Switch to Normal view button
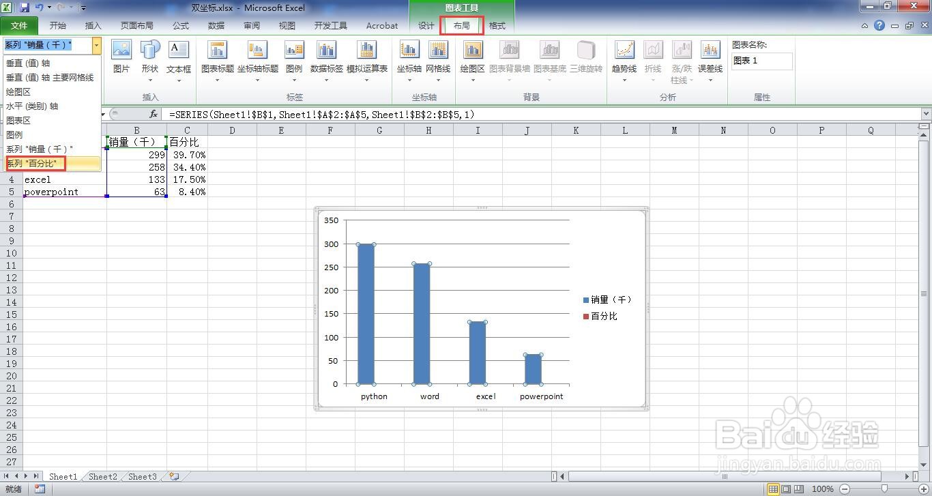The image size is (932, 496). tap(773, 489)
